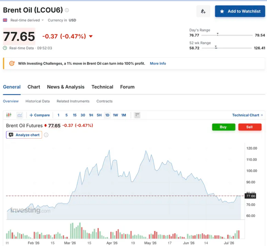Viewport: 267px width, 246px height.
Task: Click the USD currency label
Action: coord(72,20)
